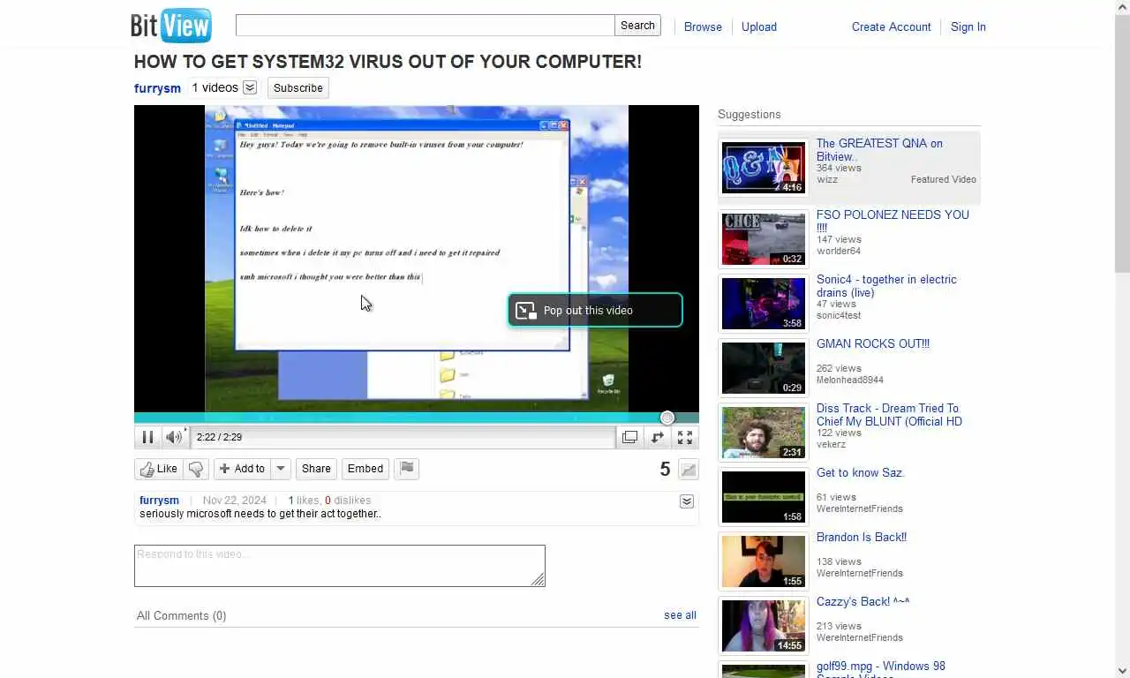Open Cazzy's Back! ^~^ title link
The width and height of the screenshot is (1130, 678).
[x=863, y=601]
